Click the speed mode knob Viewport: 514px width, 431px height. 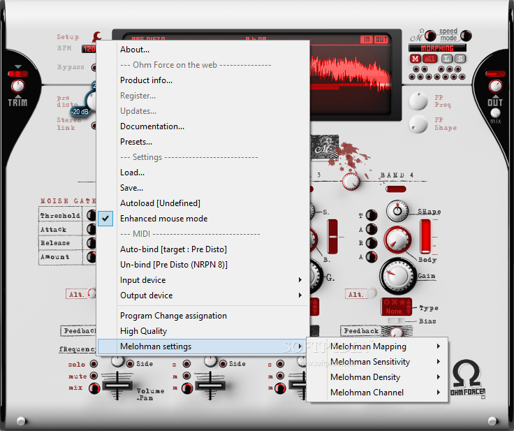click(x=466, y=36)
